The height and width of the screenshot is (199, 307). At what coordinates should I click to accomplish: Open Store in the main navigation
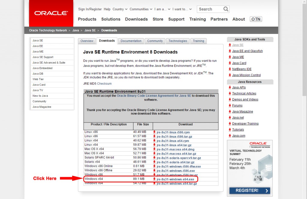(158, 19)
